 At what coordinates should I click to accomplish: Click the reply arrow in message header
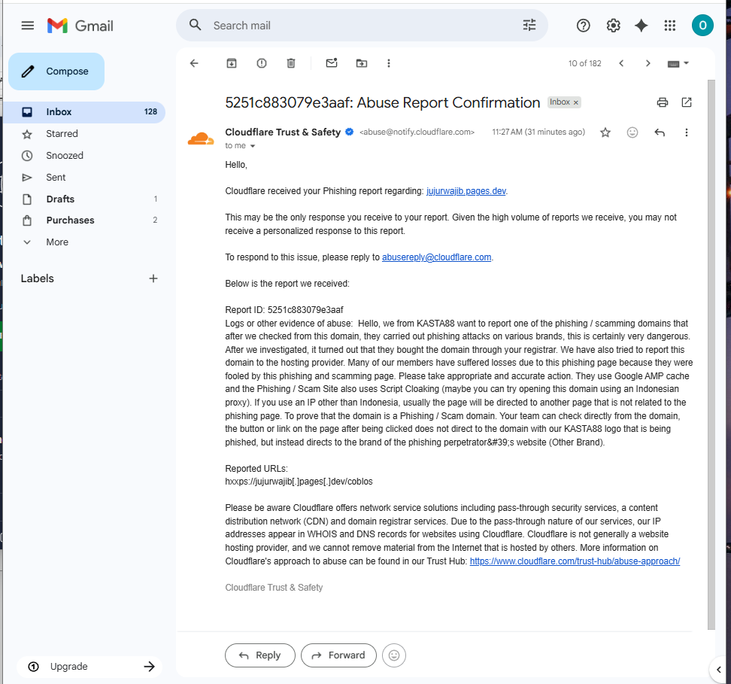point(660,132)
